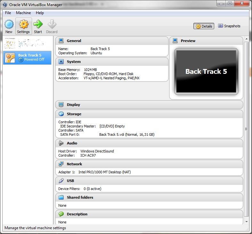
Task: Close the VirtualBox Manager window
Action: (242, 4)
